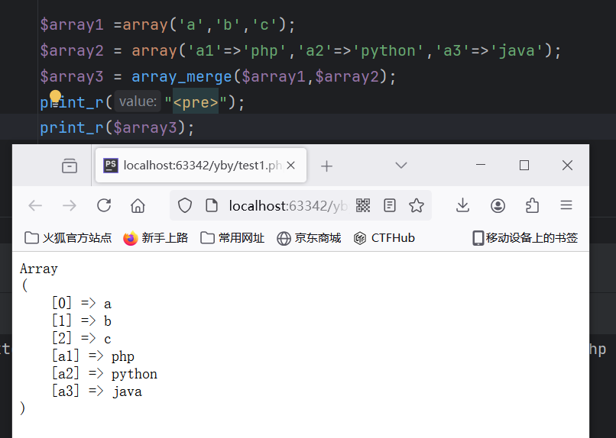Open 常用网址 bookmark folder
This screenshot has width=616, height=438.
click(x=232, y=238)
